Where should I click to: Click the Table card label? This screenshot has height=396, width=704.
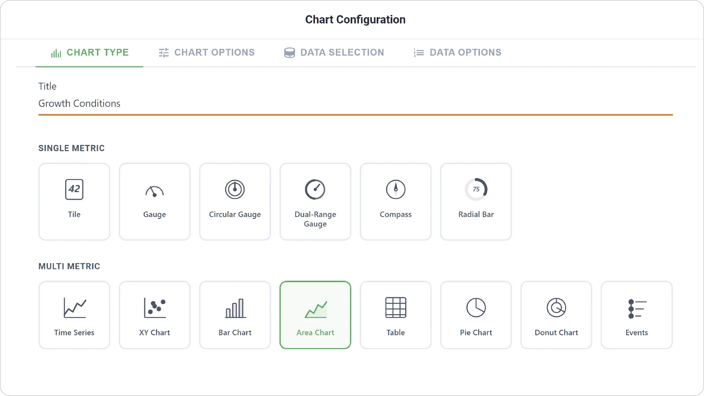[396, 333]
